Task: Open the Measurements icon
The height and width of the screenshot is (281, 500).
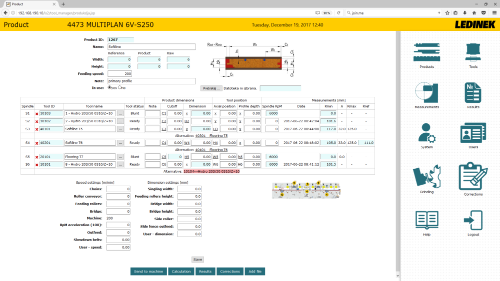Action: (426, 92)
